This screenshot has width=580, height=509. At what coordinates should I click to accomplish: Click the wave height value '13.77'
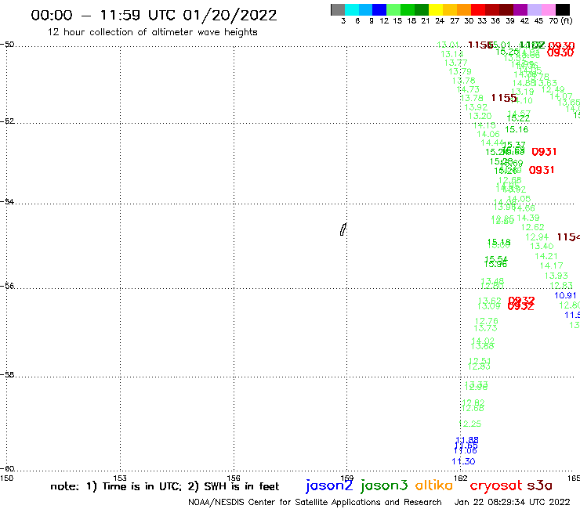pyautogui.click(x=455, y=63)
